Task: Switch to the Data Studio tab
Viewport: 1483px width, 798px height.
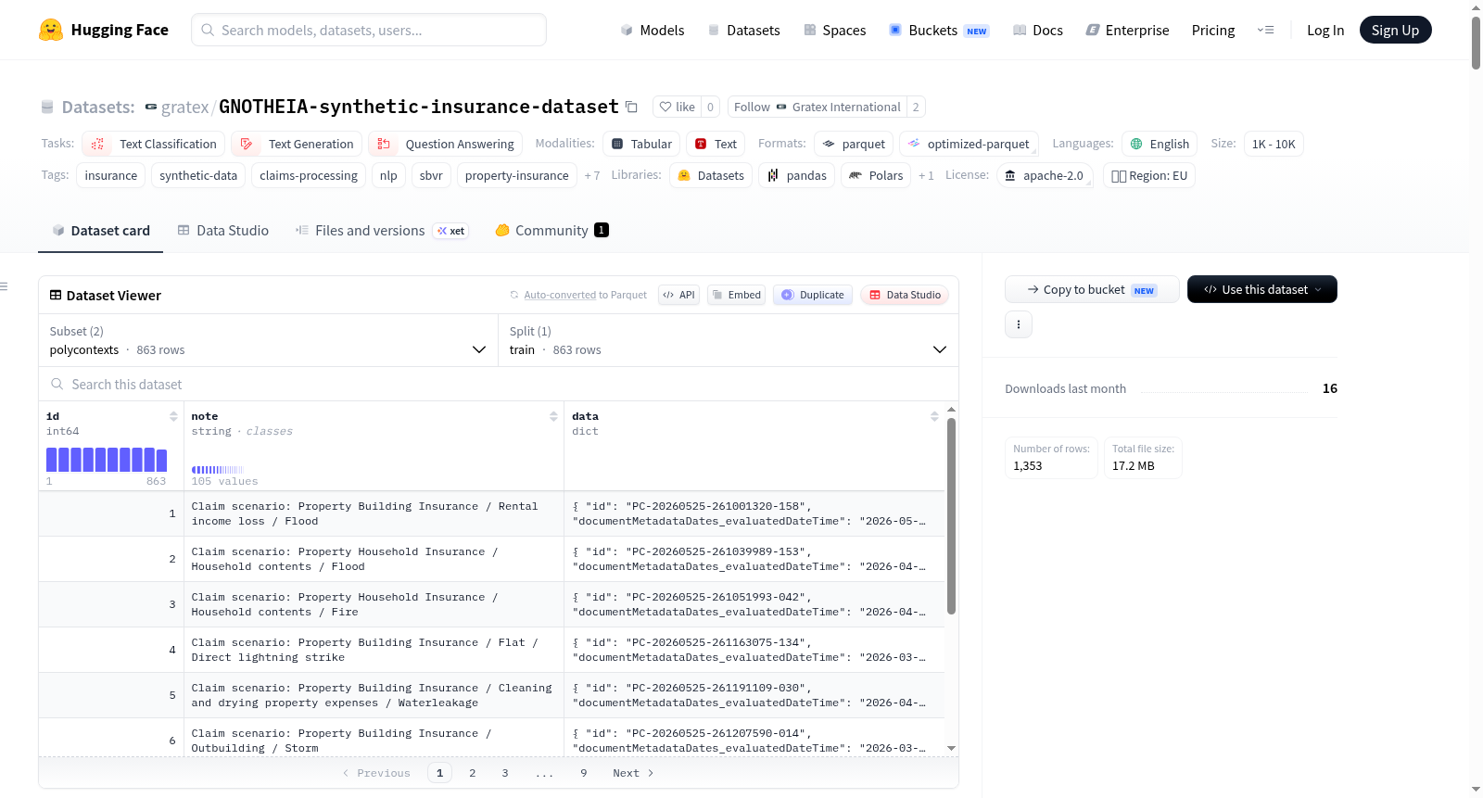Action: tap(223, 230)
